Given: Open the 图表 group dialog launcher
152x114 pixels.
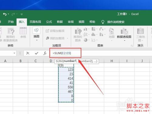Looking at the screenshot, I should [x=132, y=46].
